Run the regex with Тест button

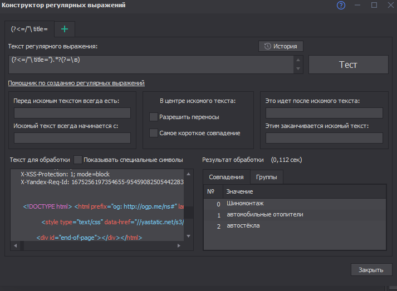click(x=348, y=65)
